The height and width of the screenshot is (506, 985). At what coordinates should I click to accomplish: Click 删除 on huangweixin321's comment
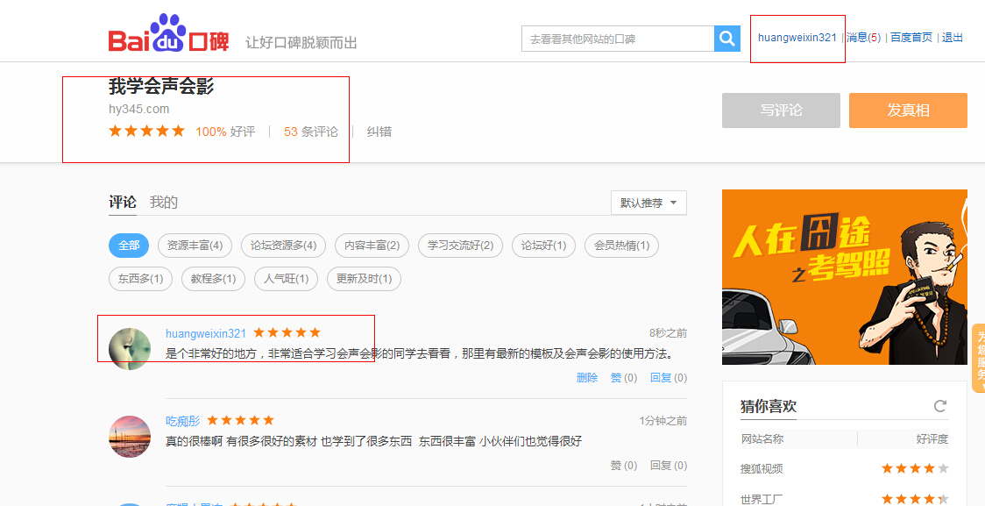pos(587,378)
